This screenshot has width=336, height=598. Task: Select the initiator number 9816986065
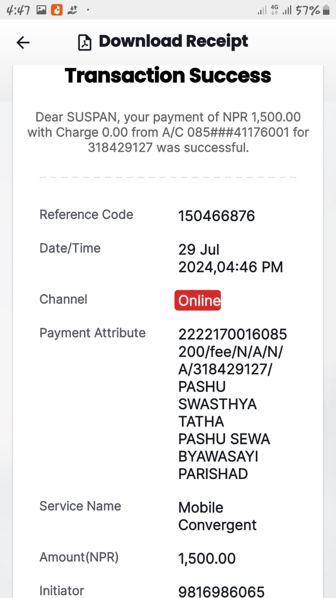[221, 591]
